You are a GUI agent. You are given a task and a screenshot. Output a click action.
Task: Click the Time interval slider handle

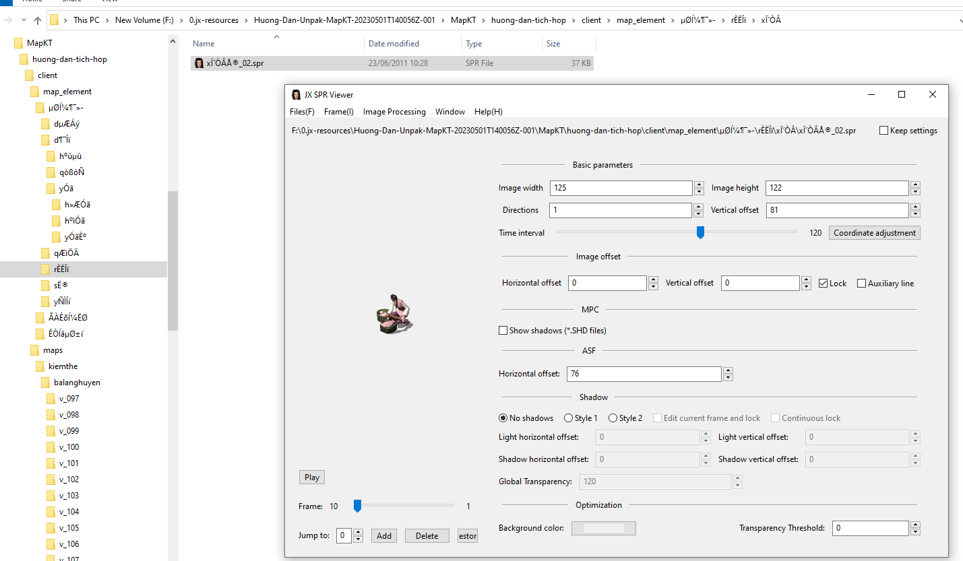[x=700, y=232]
